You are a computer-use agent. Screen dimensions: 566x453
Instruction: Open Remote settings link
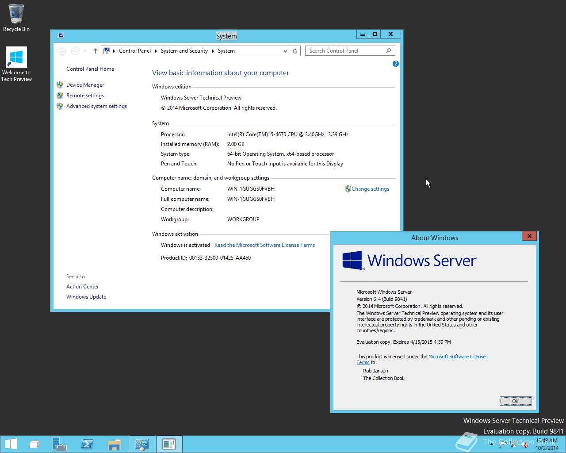tap(85, 96)
